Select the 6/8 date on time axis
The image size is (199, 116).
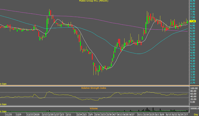[x=162, y=115]
